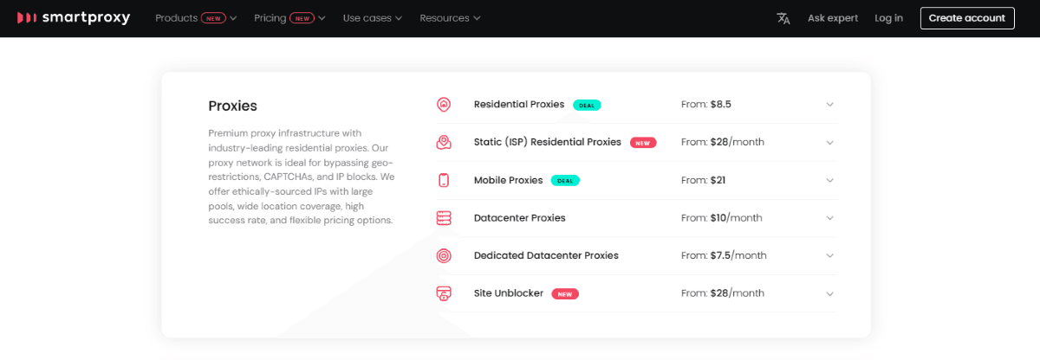Viewport: 1040px width, 360px height.
Task: Expand the Site Unblocker row chevron
Action: coord(829,293)
